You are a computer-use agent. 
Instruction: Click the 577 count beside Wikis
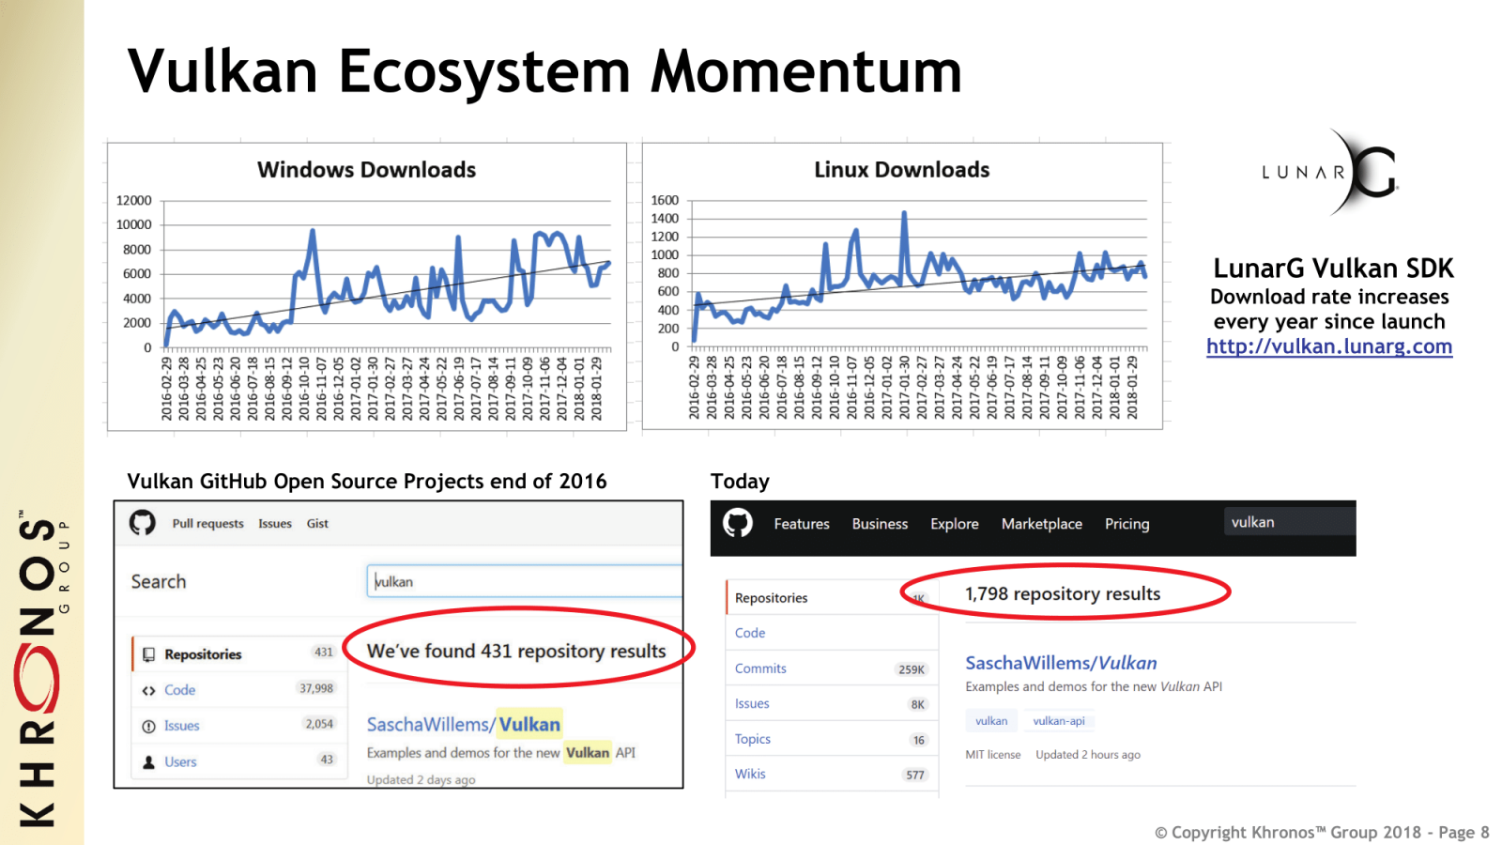(x=915, y=775)
